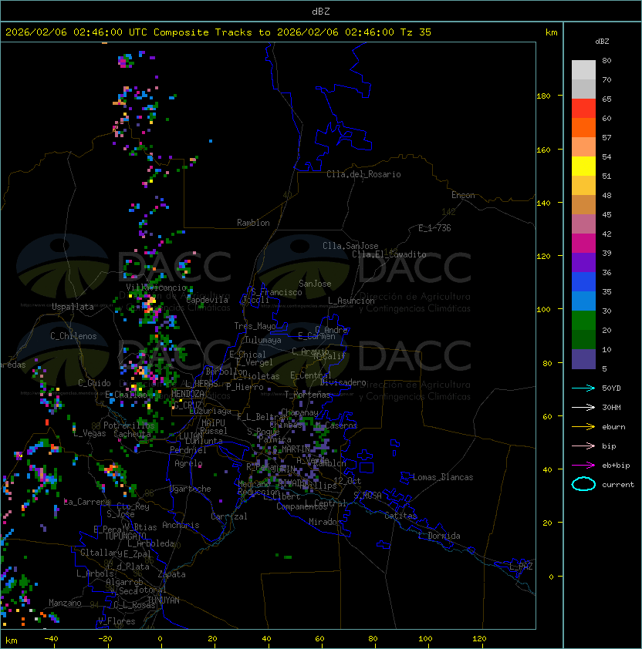
Task: Click the Uspallata town label
Action: [x=73, y=307]
